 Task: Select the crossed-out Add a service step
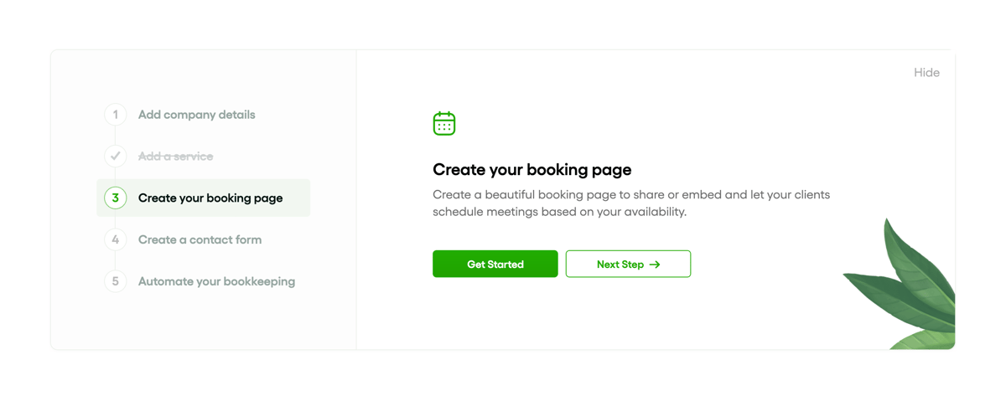(x=175, y=157)
